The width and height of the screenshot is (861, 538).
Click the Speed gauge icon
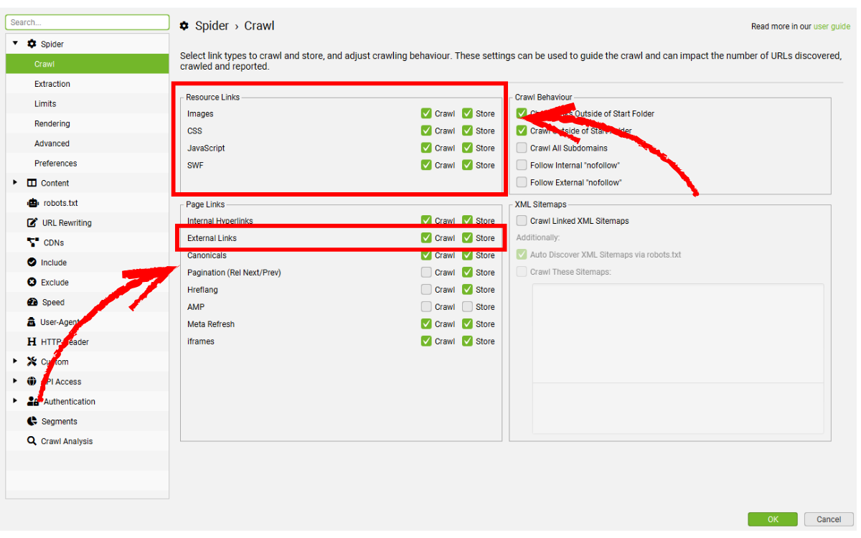(x=32, y=302)
